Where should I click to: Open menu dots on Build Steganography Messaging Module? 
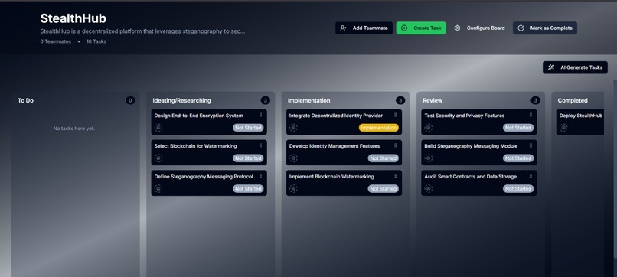coord(530,145)
